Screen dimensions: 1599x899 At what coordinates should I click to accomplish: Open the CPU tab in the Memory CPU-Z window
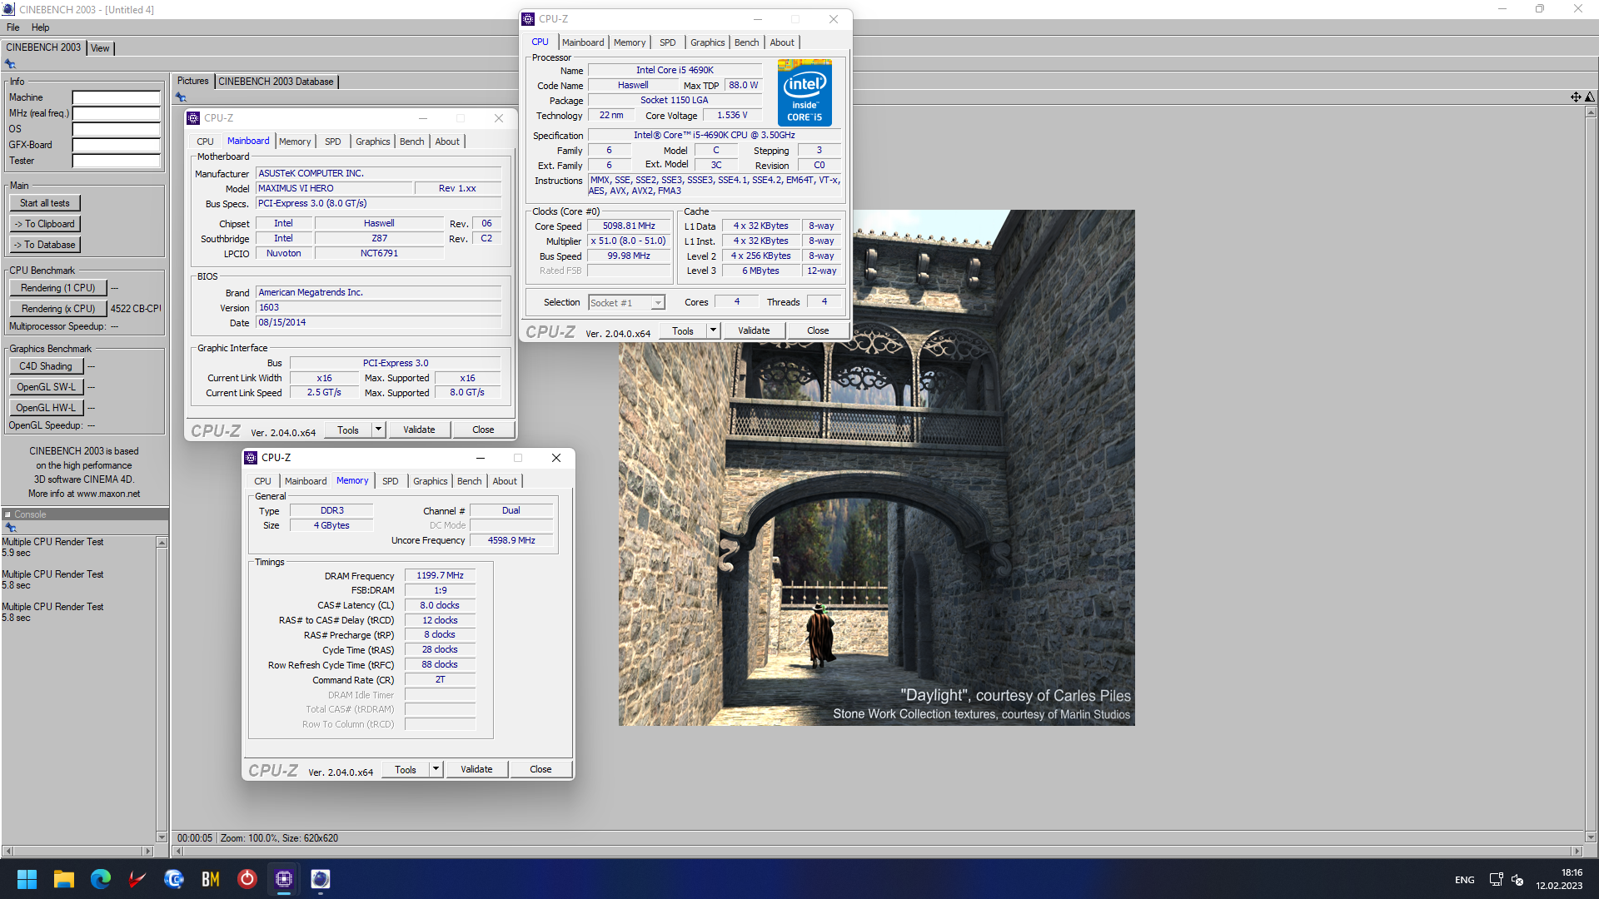click(x=263, y=481)
